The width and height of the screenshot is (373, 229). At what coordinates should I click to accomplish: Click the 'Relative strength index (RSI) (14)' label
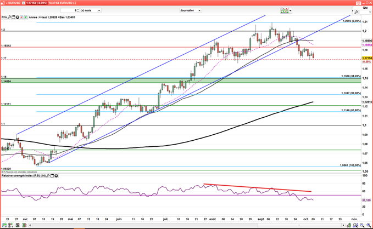pos(24,176)
